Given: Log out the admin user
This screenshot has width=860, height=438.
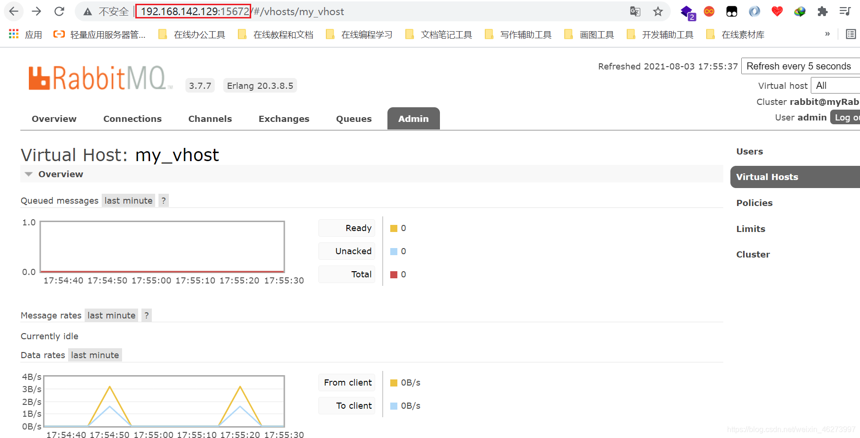Looking at the screenshot, I should tap(845, 118).
